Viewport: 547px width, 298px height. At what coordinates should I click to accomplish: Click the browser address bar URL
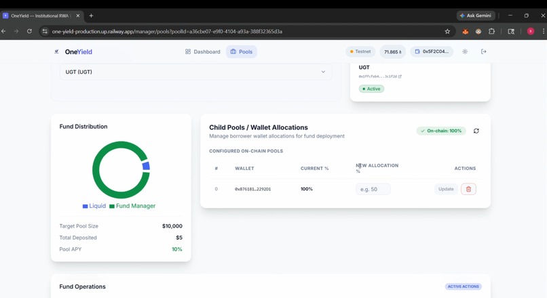(x=167, y=31)
